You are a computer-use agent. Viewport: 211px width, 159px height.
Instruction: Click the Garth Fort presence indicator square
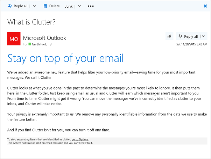tap(30, 44)
